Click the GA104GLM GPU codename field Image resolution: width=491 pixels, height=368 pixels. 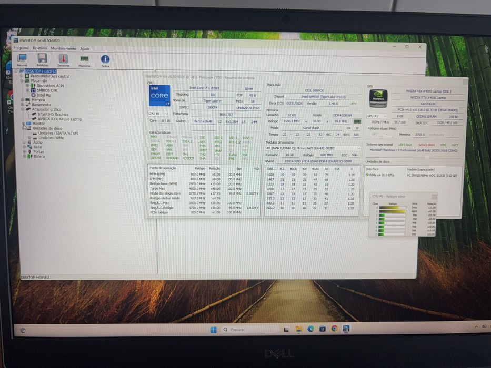point(428,104)
